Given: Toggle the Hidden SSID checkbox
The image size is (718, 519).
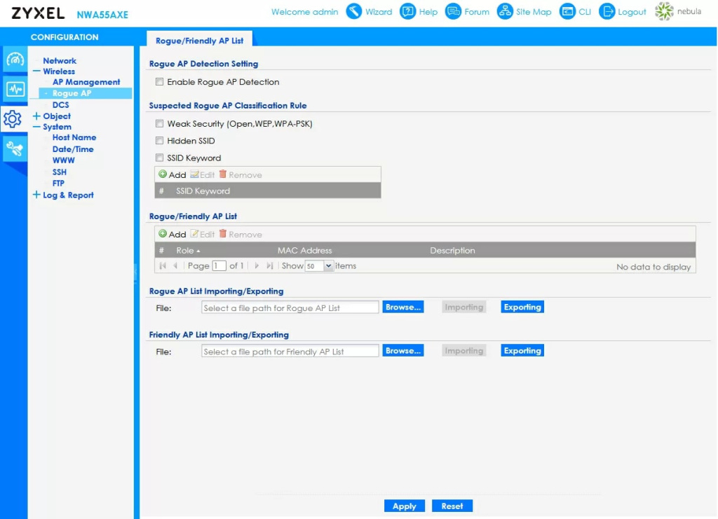Looking at the screenshot, I should point(160,141).
